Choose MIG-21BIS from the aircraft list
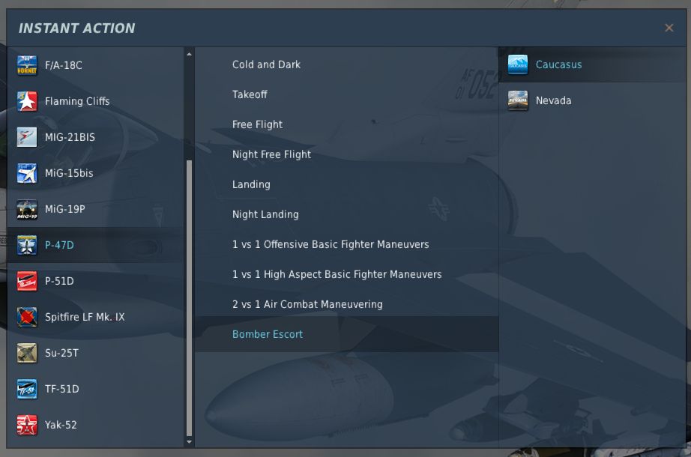The image size is (691, 457). coord(96,137)
